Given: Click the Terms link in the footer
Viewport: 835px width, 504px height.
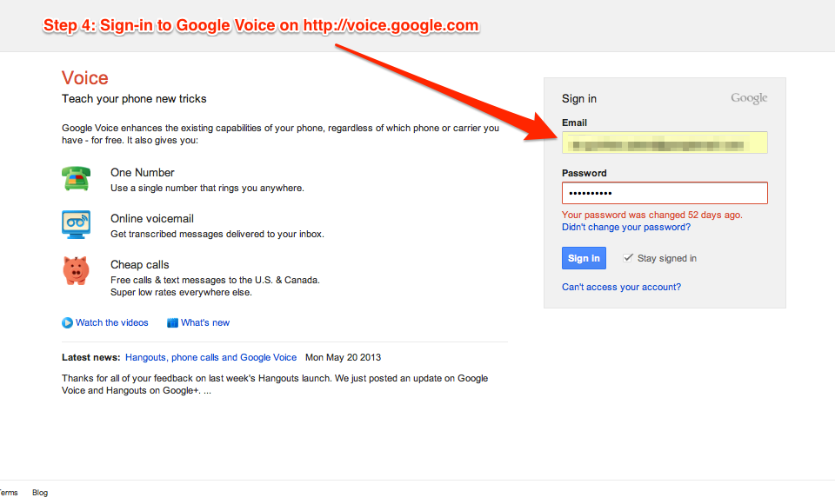Looking at the screenshot, I should [9, 493].
